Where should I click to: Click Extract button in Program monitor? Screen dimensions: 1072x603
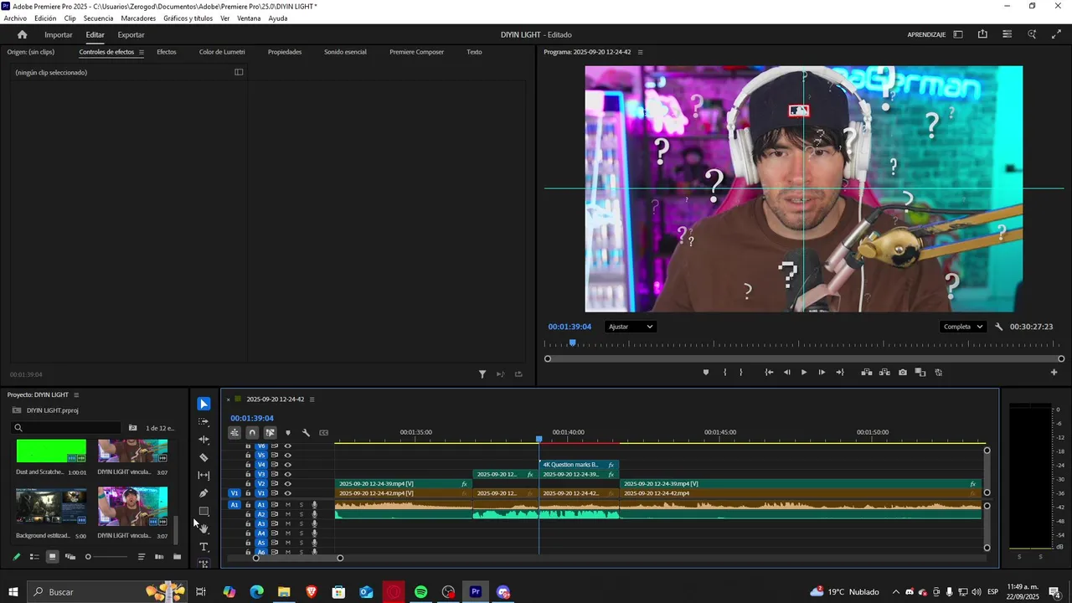click(x=884, y=373)
